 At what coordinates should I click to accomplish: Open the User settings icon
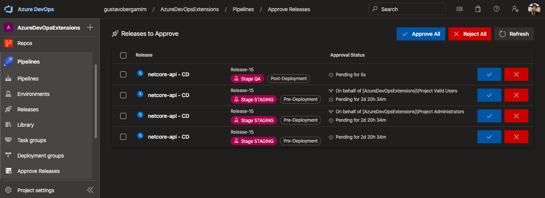(x=515, y=9)
